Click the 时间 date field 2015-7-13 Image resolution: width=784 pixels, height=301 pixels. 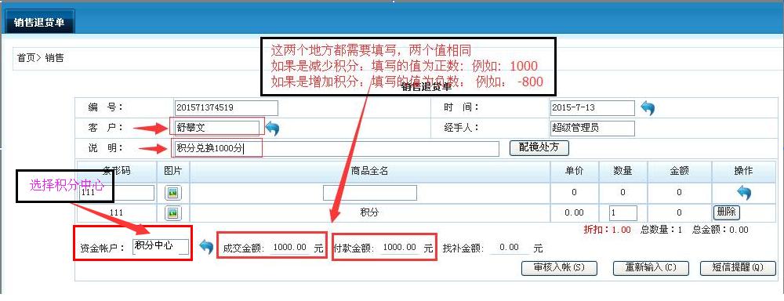click(592, 108)
